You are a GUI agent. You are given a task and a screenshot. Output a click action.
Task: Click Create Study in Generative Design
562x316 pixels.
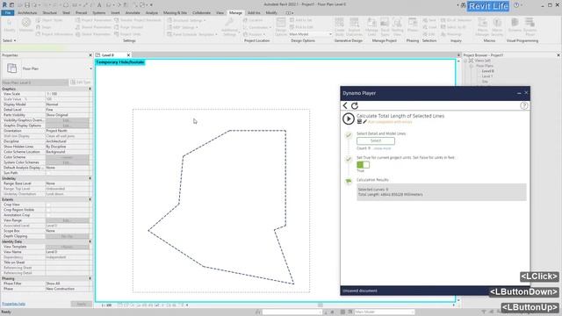pyautogui.click(x=340, y=27)
